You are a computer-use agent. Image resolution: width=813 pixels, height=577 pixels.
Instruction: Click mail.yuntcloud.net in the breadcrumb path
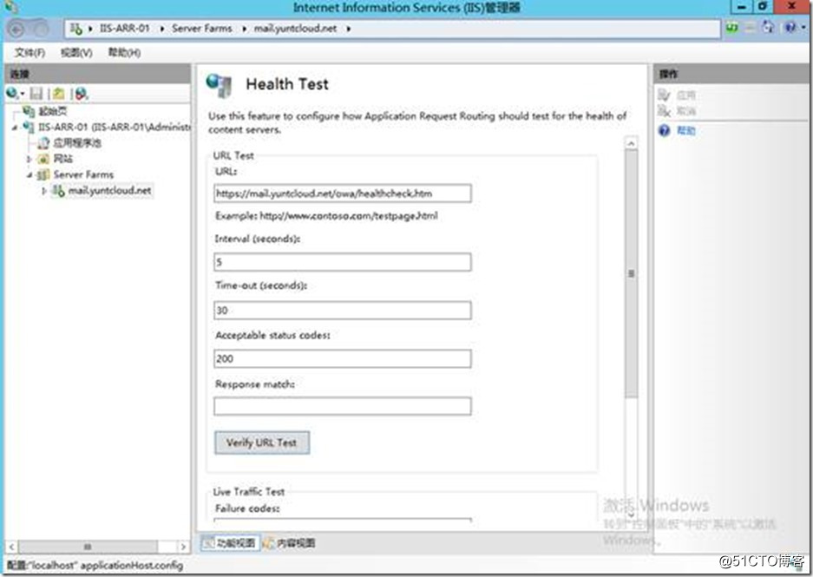[295, 29]
